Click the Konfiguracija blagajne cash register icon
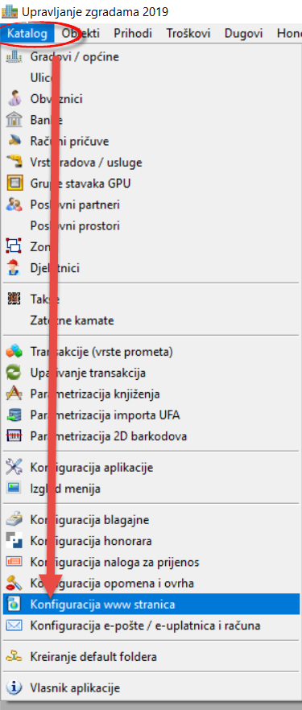The height and width of the screenshot is (710, 302). 13,520
